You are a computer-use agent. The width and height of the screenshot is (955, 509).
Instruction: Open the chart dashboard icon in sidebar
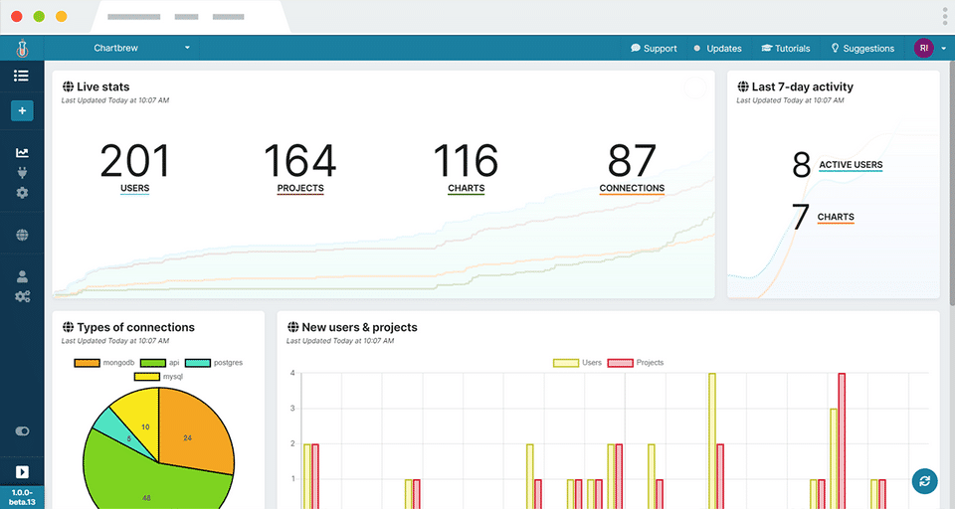coord(22,153)
